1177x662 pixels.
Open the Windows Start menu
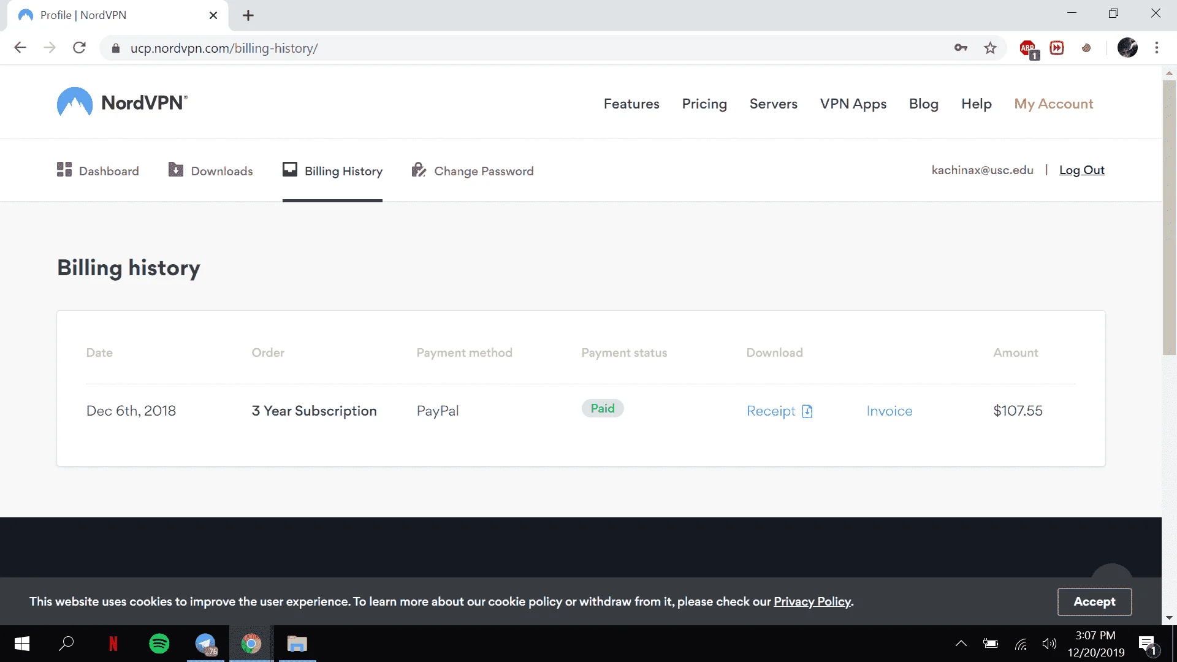pos(22,644)
